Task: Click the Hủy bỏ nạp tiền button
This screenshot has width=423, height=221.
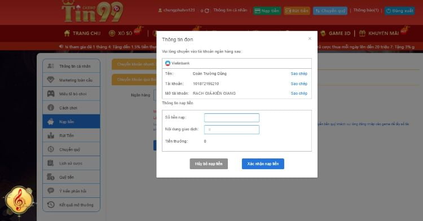Action: (209, 163)
